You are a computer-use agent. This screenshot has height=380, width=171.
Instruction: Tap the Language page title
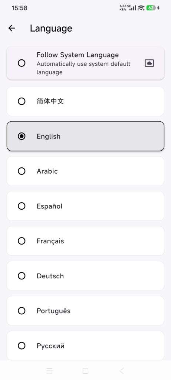coord(51,29)
